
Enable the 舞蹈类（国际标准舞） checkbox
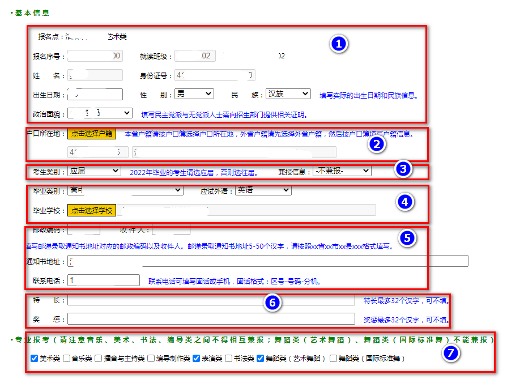(x=334, y=359)
